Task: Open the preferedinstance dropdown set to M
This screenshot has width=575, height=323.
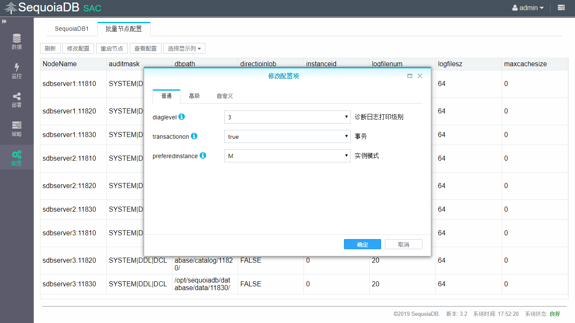Action: (x=287, y=156)
